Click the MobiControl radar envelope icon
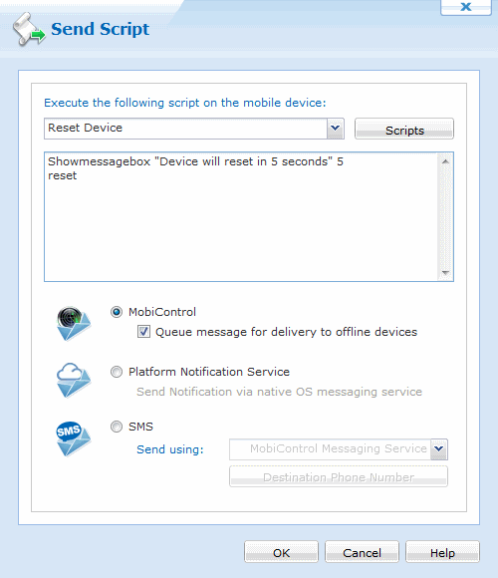 point(74,323)
